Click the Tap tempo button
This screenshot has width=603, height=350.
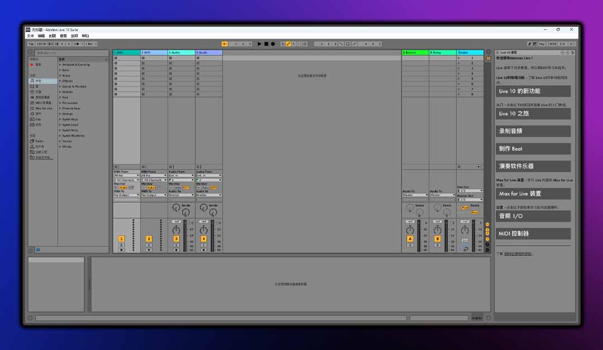click(31, 44)
